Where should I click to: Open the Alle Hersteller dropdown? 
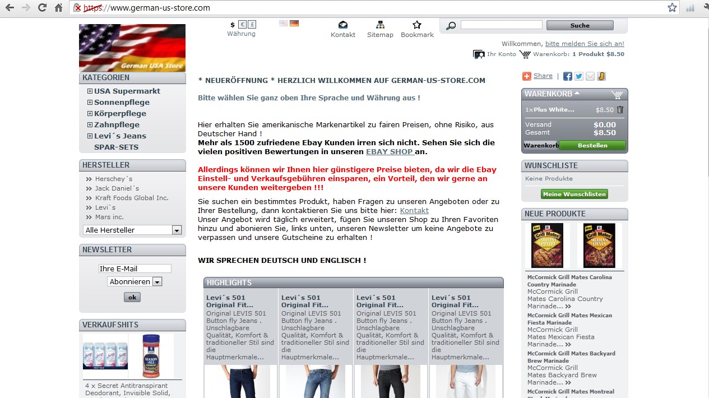click(132, 230)
